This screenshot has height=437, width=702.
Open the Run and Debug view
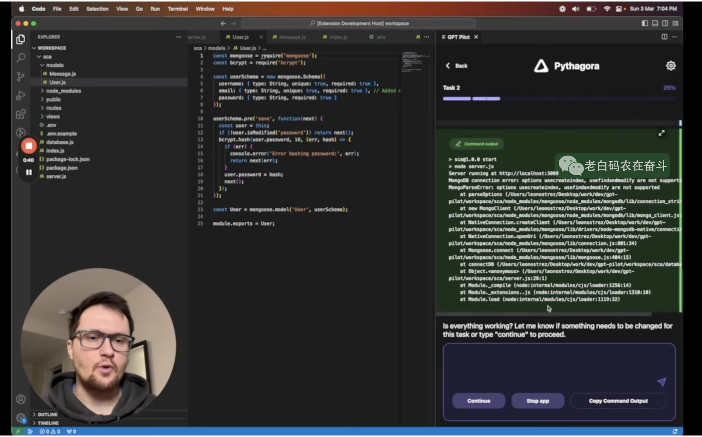coord(21,95)
